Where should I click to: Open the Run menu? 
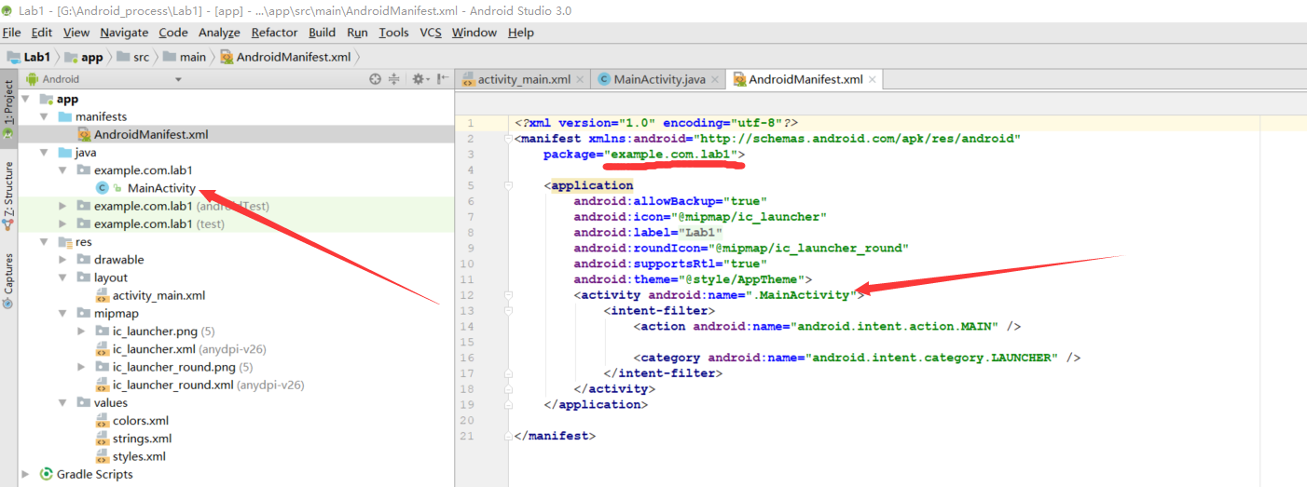point(357,33)
